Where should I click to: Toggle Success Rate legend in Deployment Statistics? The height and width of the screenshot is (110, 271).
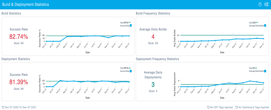[x=126, y=71]
